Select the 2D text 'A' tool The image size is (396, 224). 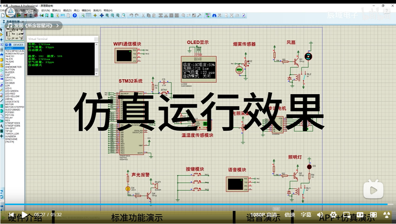point(2,126)
